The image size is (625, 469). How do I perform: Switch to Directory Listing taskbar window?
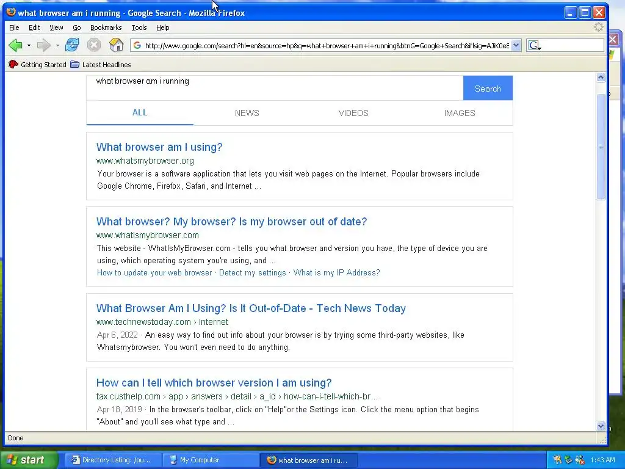click(112, 460)
